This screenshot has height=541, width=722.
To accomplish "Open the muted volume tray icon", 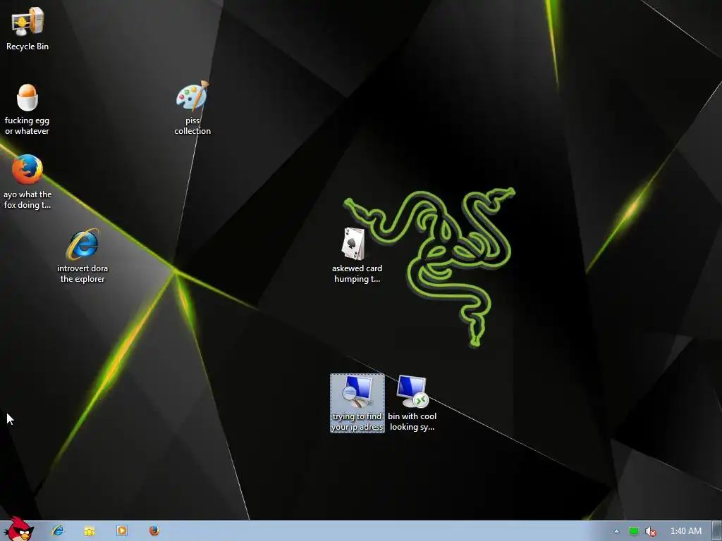I will [650, 531].
